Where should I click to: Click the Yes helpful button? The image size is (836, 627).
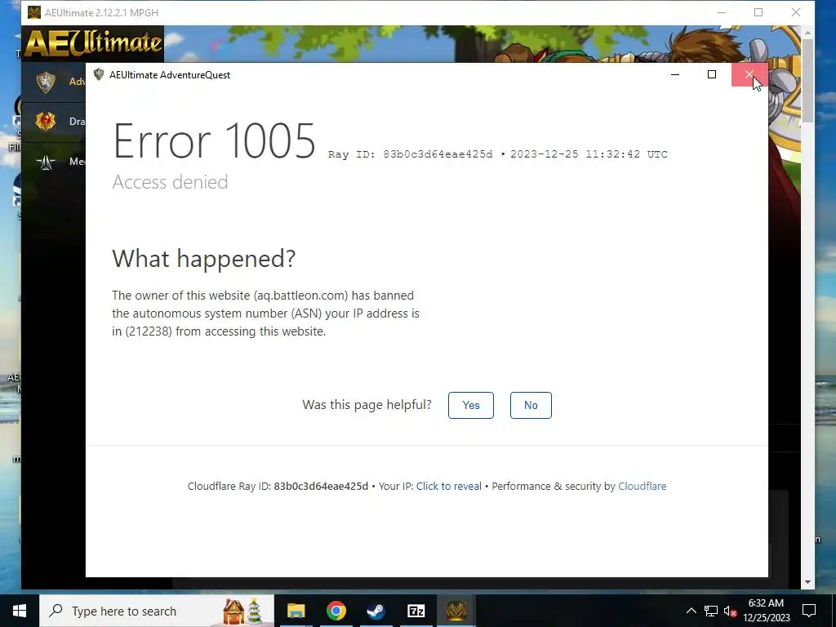coord(471,405)
